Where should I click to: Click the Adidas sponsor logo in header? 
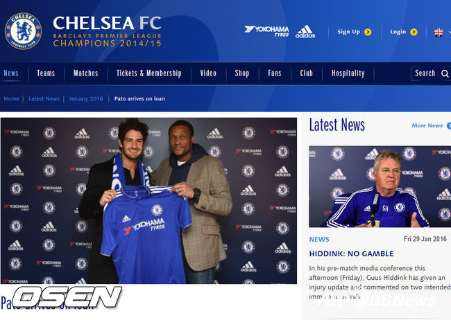(305, 32)
